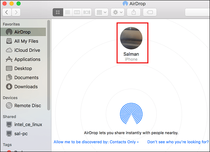This screenshot has height=152, width=210.
Task: Click the intel_ce_linux monitor icon
Action: click(x=9, y=124)
